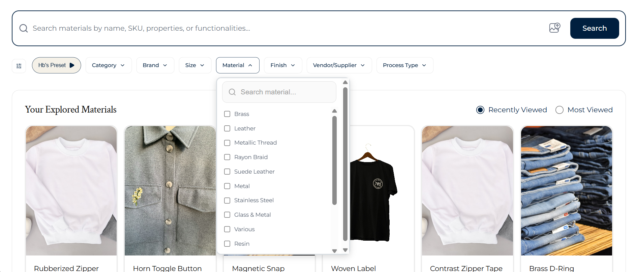This screenshot has height=272, width=635.
Task: Click the inner list scroll-up arrow
Action: 334,111
